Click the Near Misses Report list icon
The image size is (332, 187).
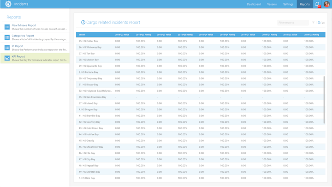(7, 27)
